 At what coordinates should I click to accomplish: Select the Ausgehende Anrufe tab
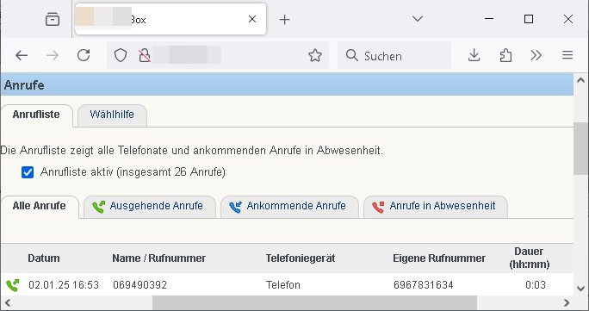(x=150, y=206)
